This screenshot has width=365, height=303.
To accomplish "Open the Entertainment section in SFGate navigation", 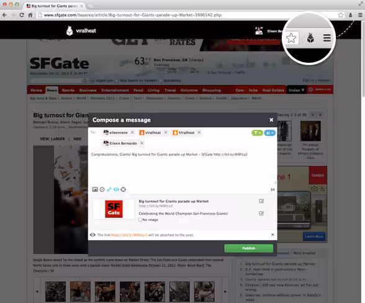I will click(x=115, y=90).
